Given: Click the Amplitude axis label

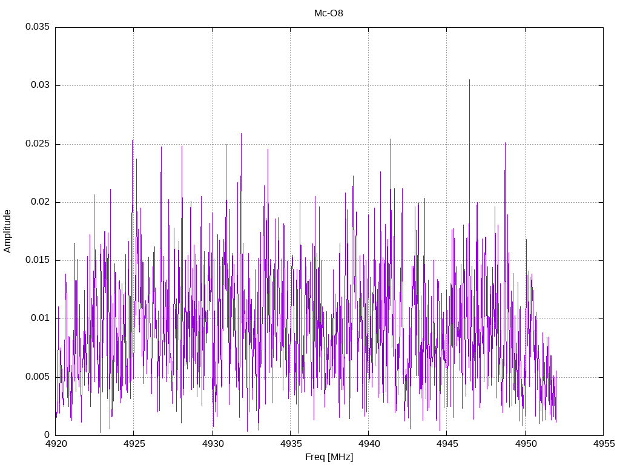Looking at the screenshot, I should click(7, 231).
